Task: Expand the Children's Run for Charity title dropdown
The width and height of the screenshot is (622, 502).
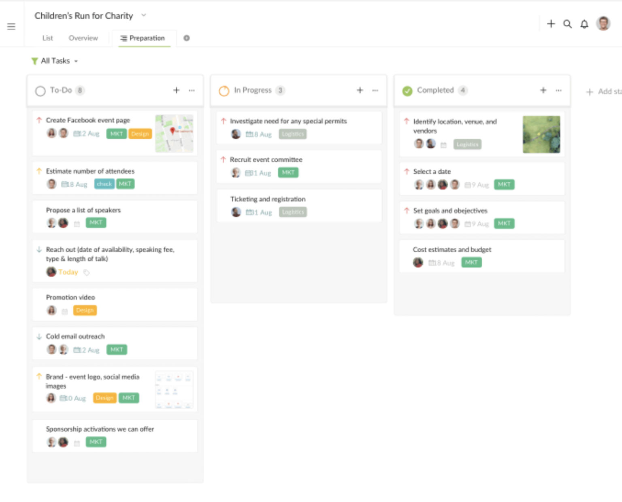Action: pyautogui.click(x=144, y=15)
